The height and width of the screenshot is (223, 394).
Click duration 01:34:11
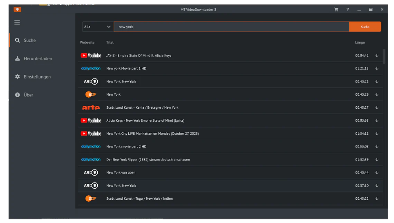tap(362, 134)
